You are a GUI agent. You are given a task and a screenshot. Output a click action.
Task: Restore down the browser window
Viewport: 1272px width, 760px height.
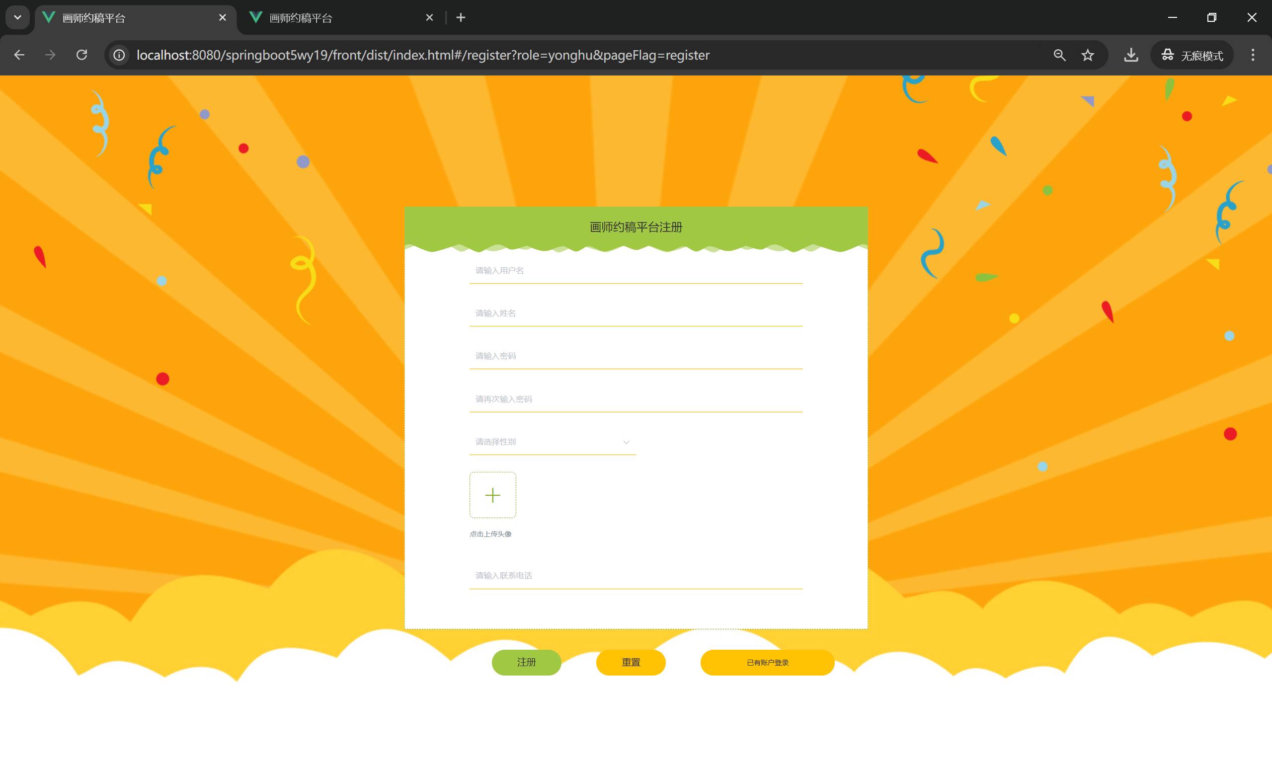click(x=1211, y=17)
